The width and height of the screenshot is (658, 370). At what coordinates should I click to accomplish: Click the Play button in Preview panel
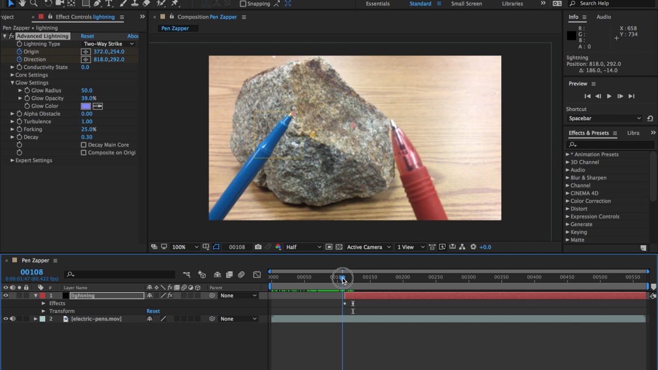609,96
